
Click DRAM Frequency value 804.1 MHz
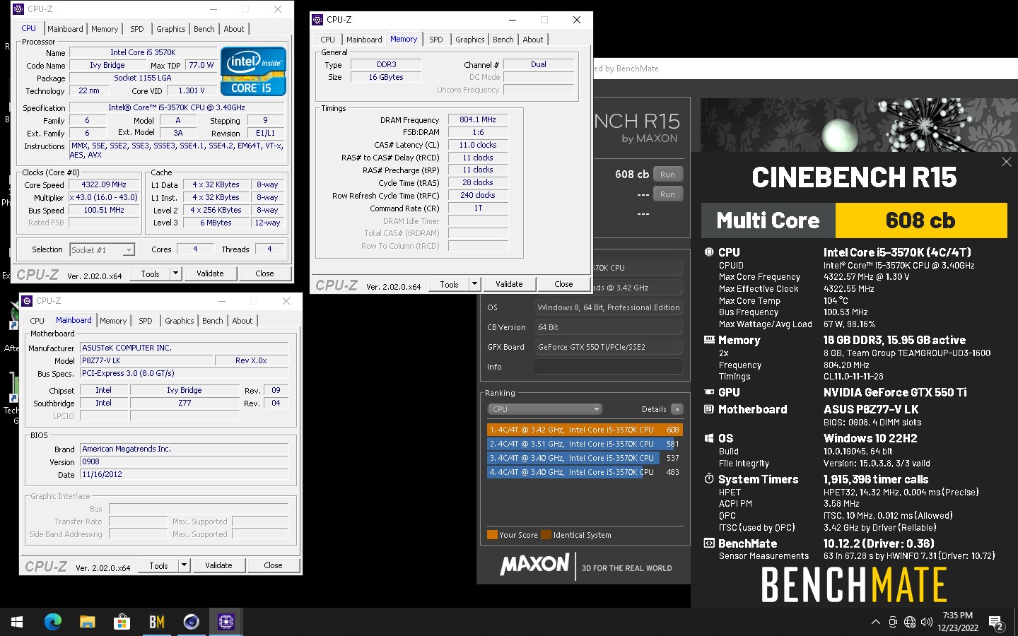[478, 119]
